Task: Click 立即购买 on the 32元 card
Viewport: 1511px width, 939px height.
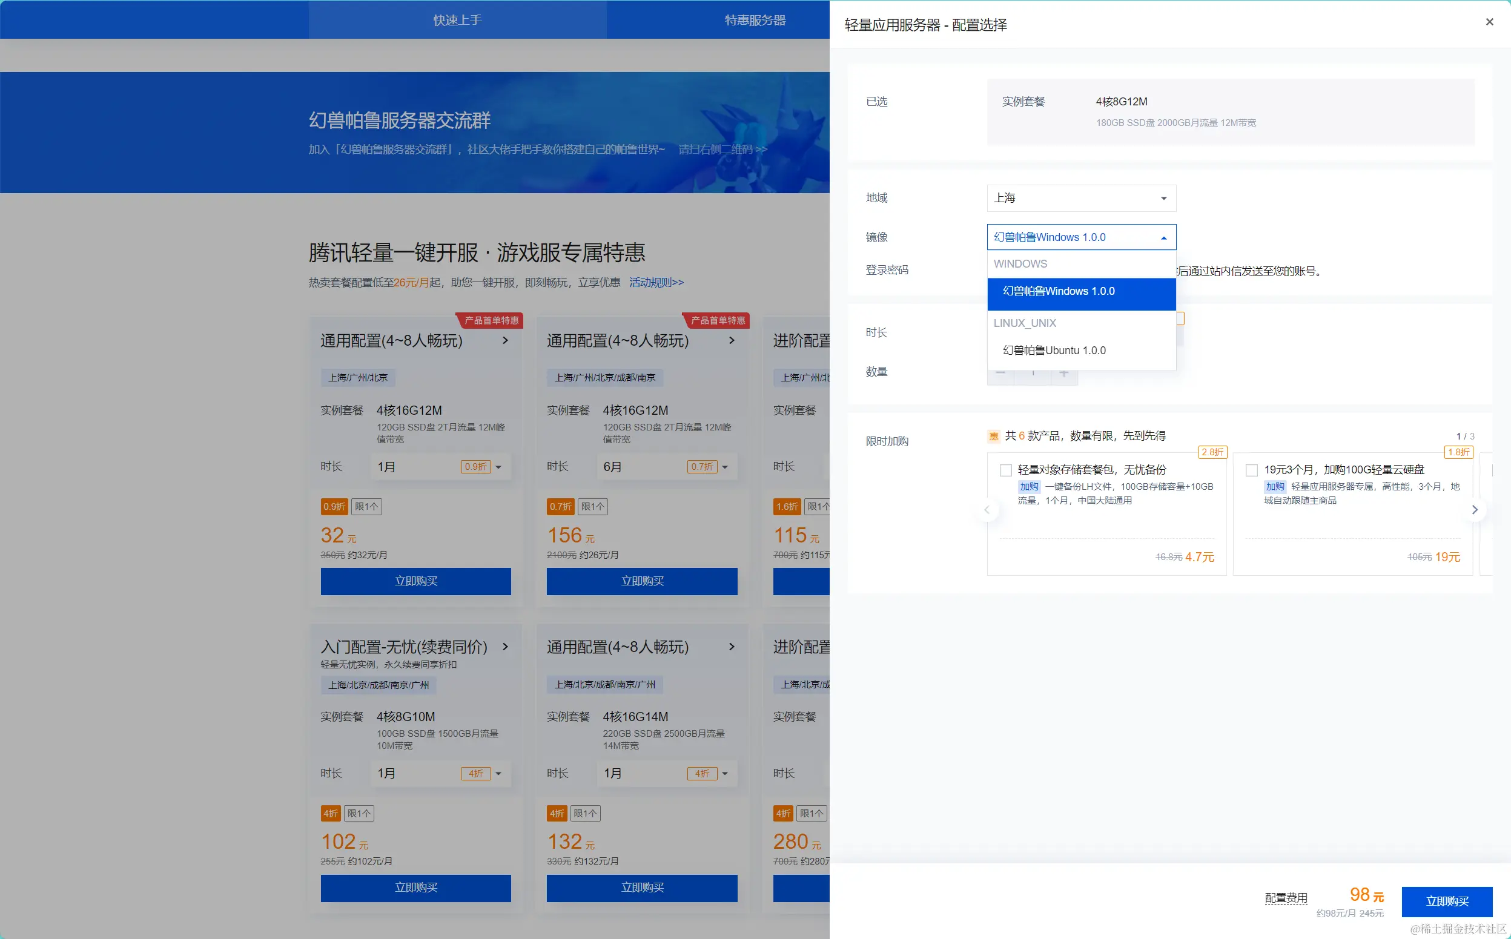Action: point(415,581)
